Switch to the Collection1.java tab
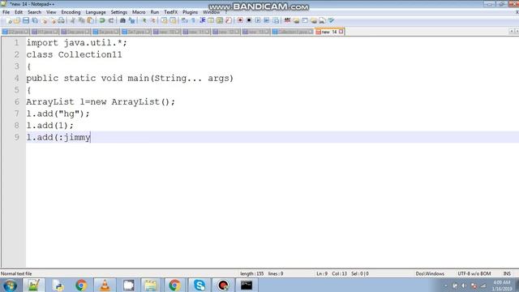The image size is (519, 292). (292, 32)
